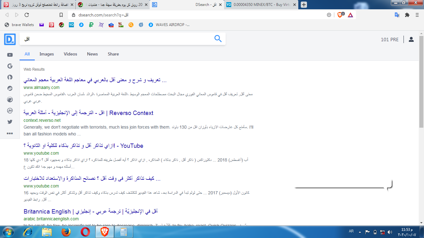Bookmark this page with the bookmark icon
Image resolution: width=424 pixels, height=238 pixels.
click(x=61, y=15)
